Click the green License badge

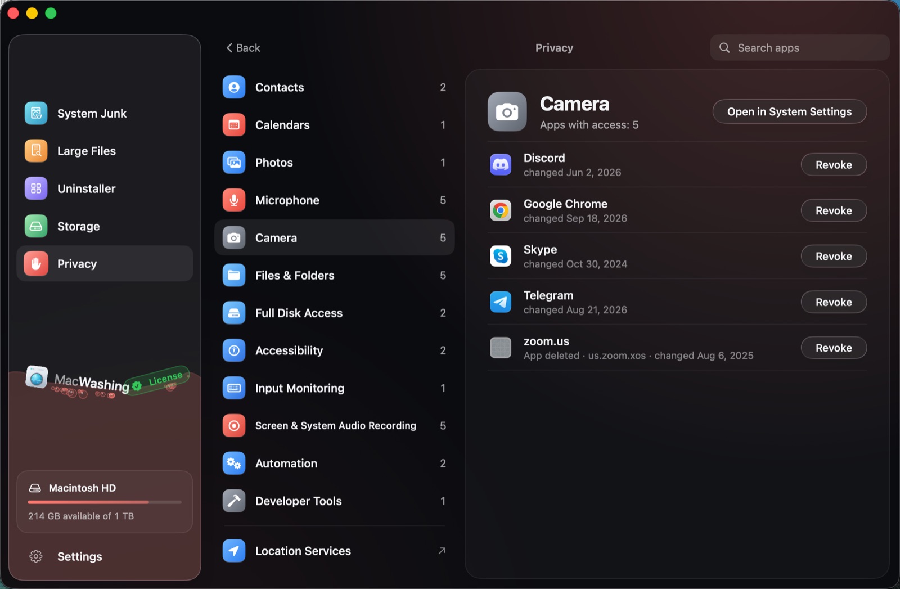[157, 382]
